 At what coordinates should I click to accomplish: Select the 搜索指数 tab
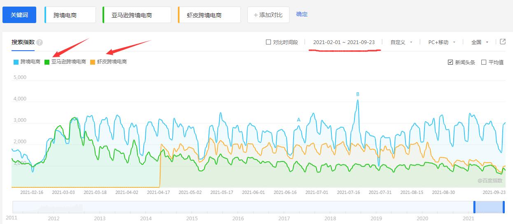(23, 42)
